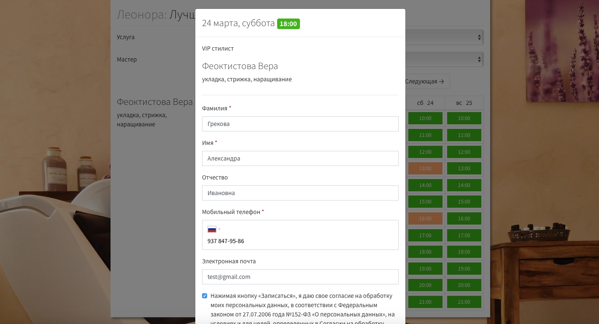Pick the orange 13:00 slot on Saturday
The height and width of the screenshot is (324, 599).
click(425, 169)
